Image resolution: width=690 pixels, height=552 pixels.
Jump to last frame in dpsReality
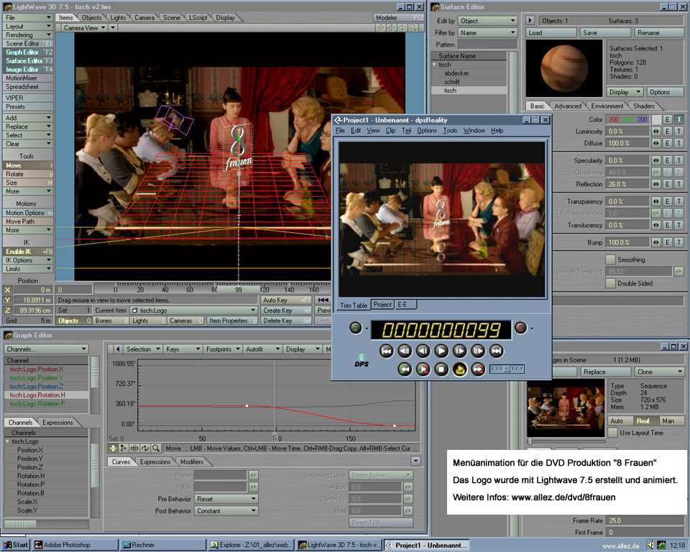[496, 351]
